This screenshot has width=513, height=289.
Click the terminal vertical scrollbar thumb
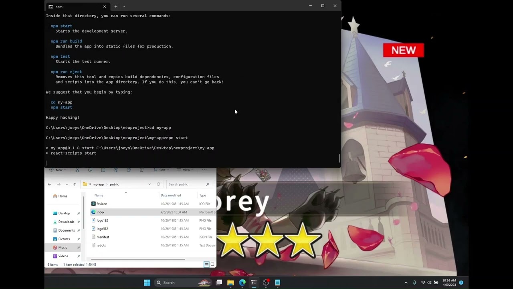click(x=340, y=158)
